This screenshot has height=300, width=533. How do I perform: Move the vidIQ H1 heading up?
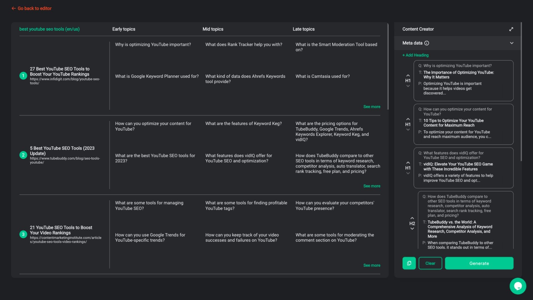tap(408, 162)
